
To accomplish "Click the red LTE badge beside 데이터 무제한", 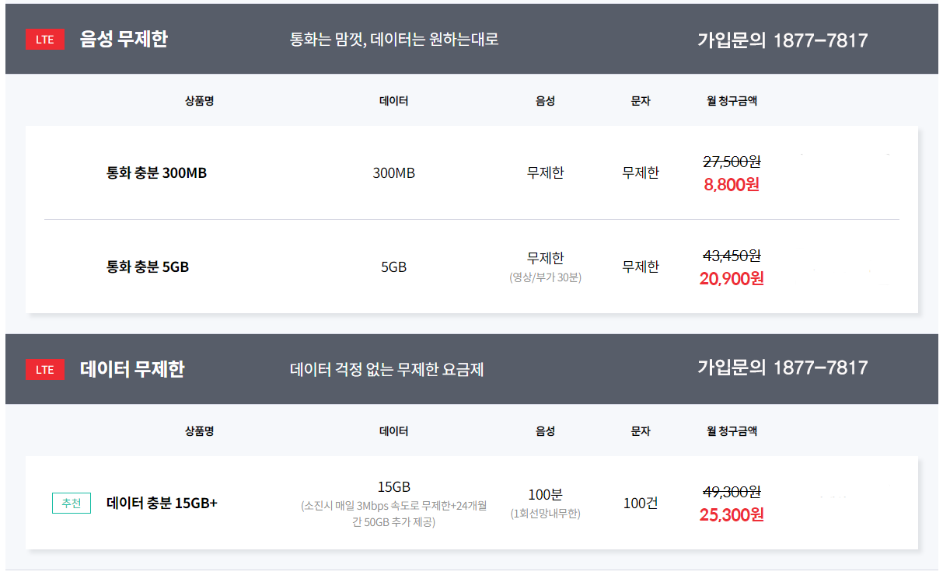I will click(x=45, y=369).
